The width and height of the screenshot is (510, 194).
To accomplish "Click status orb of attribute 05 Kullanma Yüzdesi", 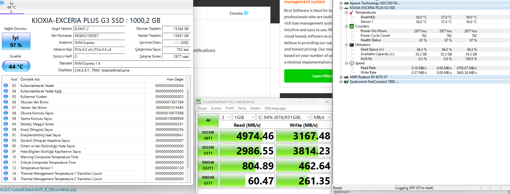I will tap(6, 96).
